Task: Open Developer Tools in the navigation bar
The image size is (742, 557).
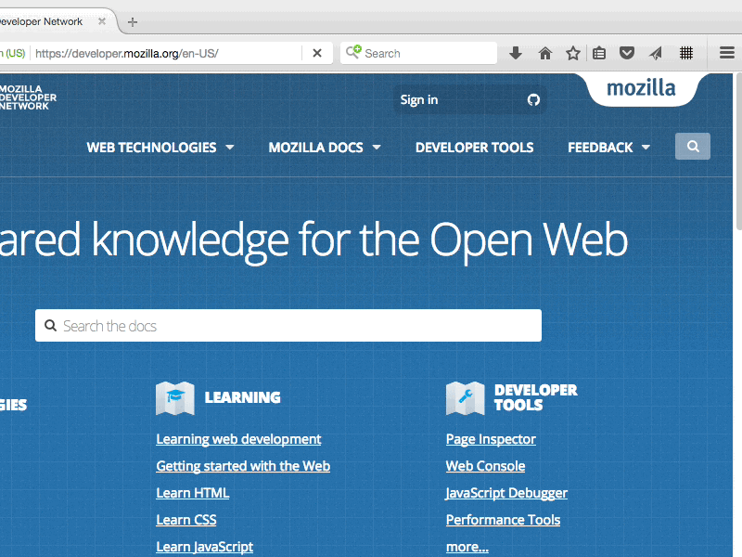Action: click(x=475, y=148)
